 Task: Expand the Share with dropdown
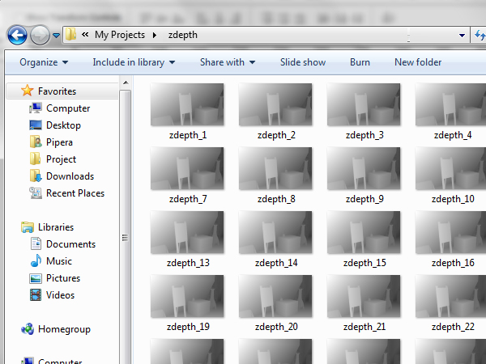pyautogui.click(x=227, y=62)
